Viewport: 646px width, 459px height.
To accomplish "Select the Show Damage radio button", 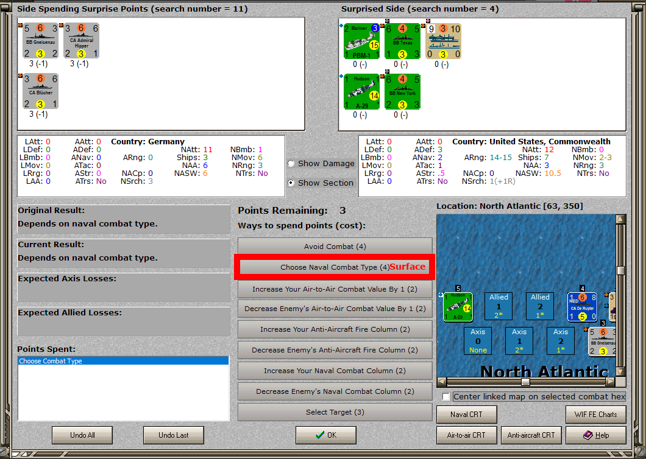I will [x=291, y=163].
